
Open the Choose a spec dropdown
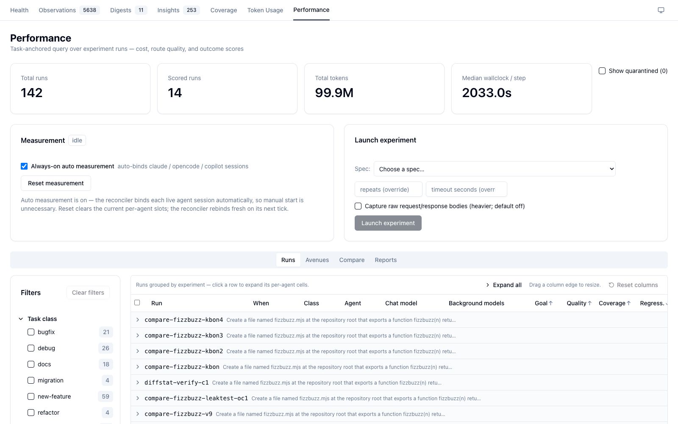click(x=495, y=169)
